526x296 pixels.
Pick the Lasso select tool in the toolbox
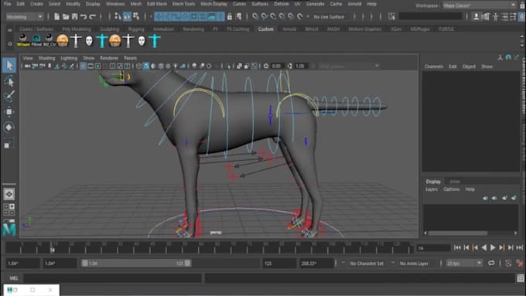coord(9,81)
